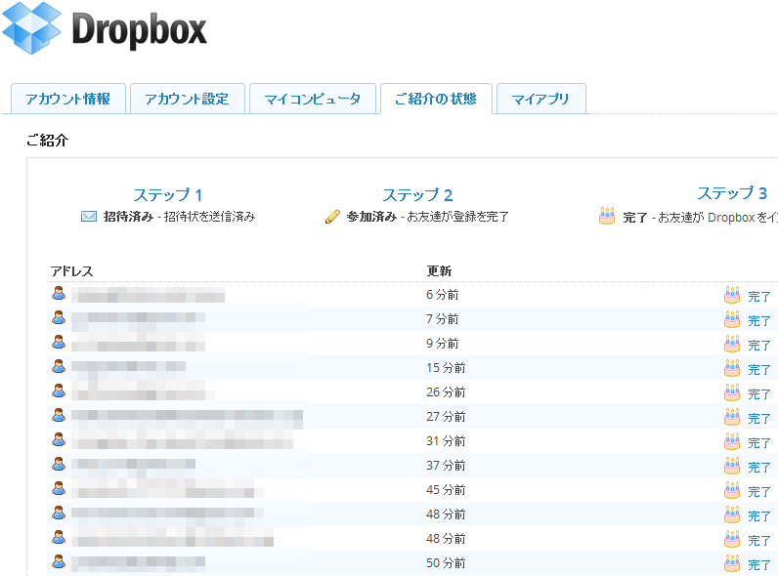Click the ステップ 3 heading
Image resolution: width=778 pixels, height=576 pixels.
[732, 193]
